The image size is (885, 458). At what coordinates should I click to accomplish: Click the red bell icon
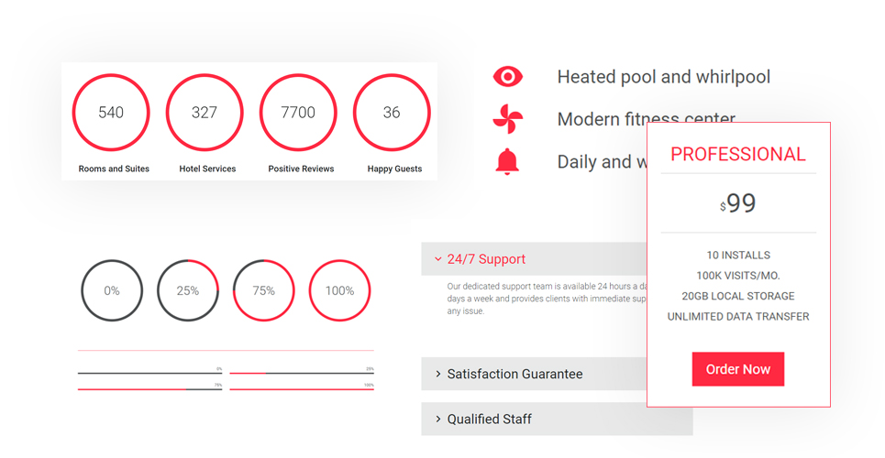507,161
